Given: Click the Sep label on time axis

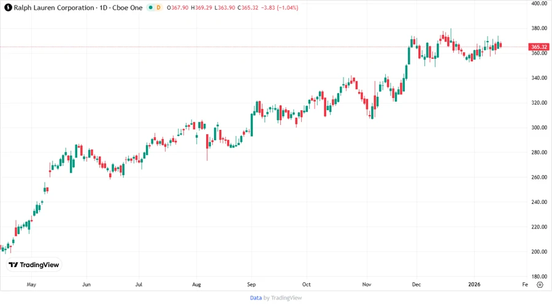Looking at the screenshot, I should coord(251,284).
